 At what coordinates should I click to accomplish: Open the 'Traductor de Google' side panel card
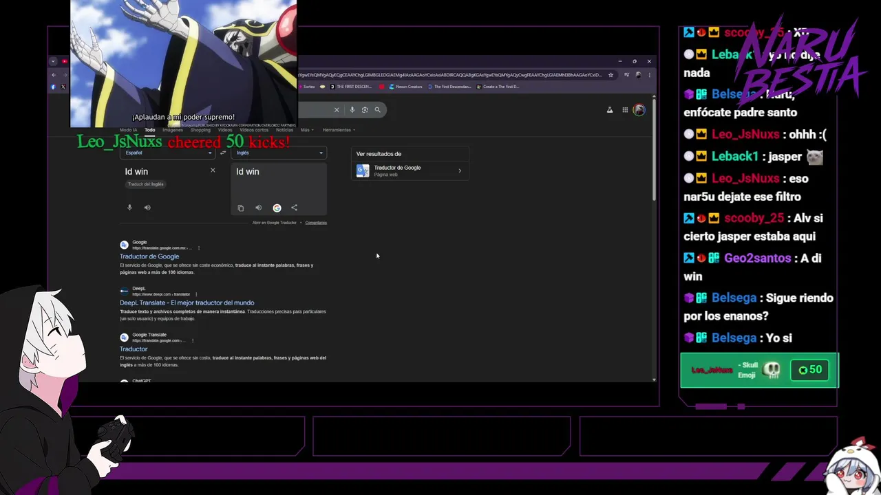tap(410, 170)
